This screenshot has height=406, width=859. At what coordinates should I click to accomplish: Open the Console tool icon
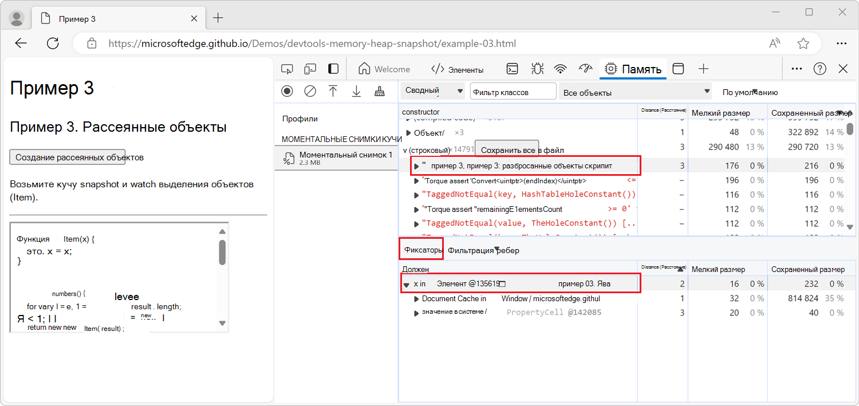tap(513, 69)
